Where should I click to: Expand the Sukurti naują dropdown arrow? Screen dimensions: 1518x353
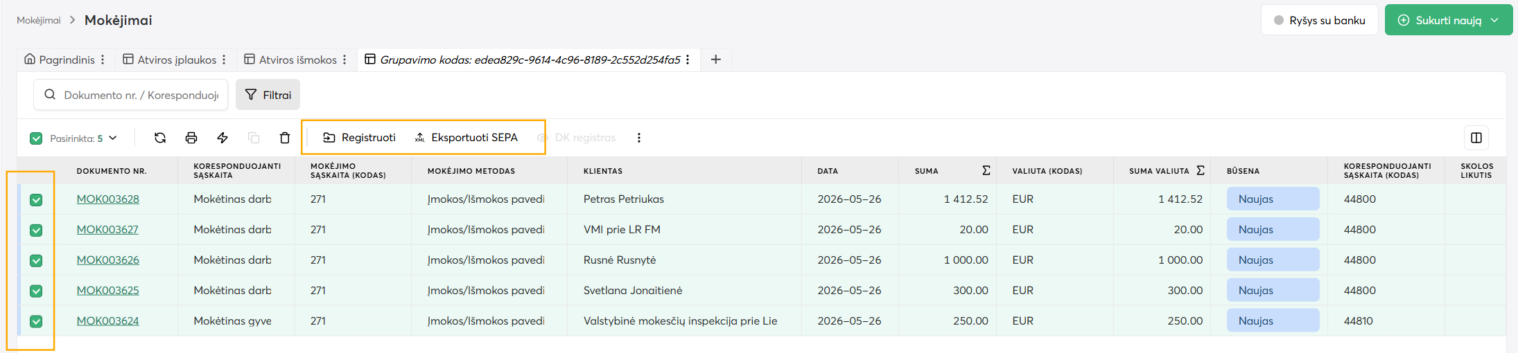point(1494,20)
